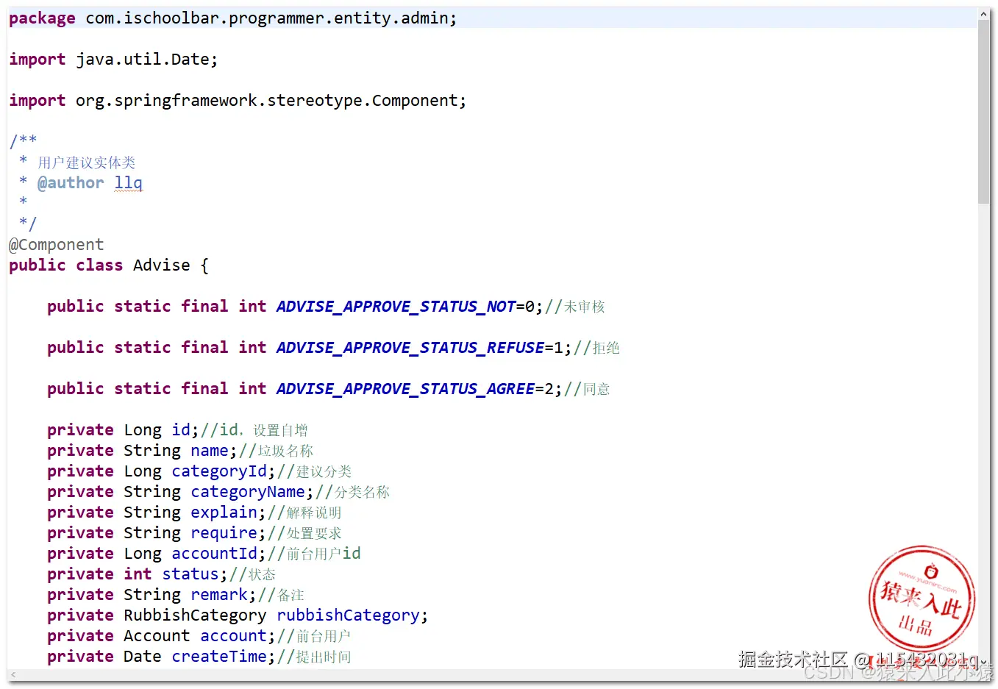998x689 pixels.
Task: Click the 处置要求 comment
Action: (304, 533)
